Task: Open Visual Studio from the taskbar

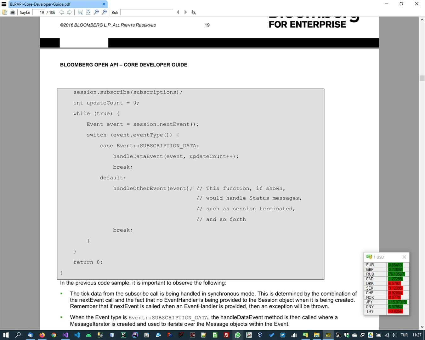Action: click(65, 335)
